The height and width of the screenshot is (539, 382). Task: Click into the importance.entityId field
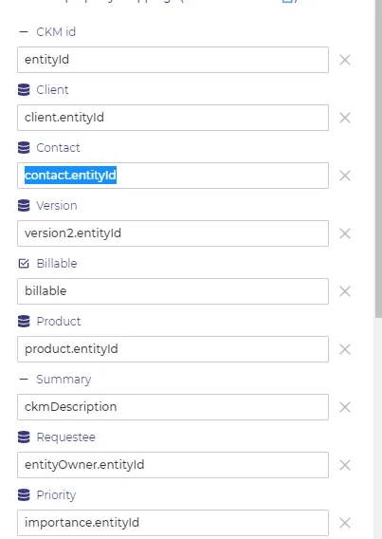pos(173,523)
